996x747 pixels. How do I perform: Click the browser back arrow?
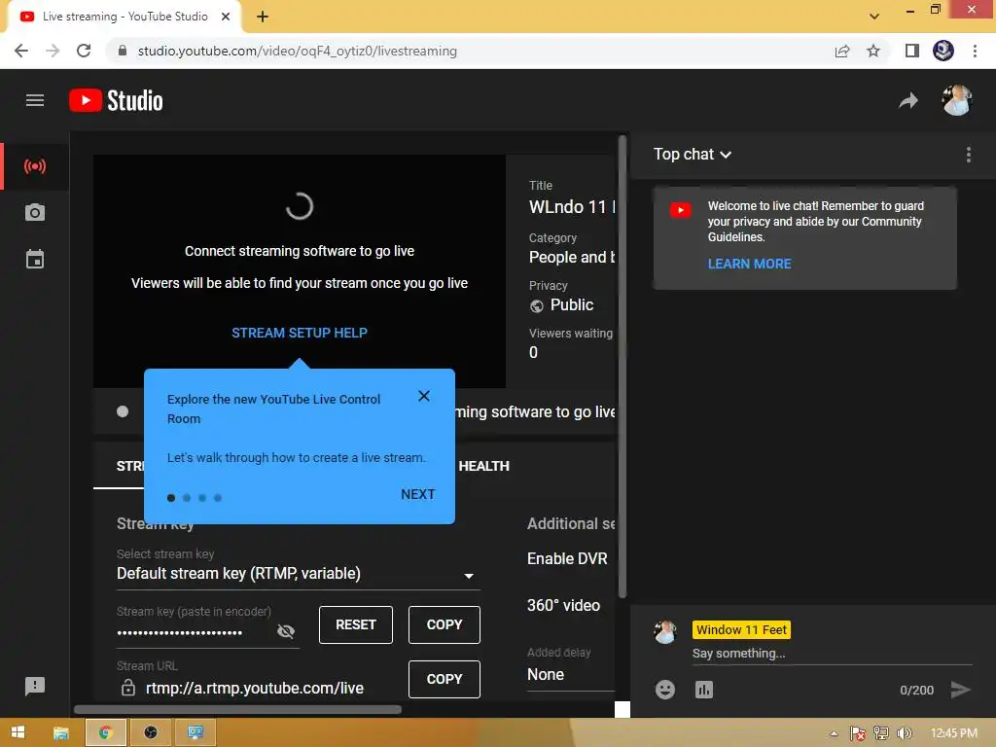tap(21, 51)
